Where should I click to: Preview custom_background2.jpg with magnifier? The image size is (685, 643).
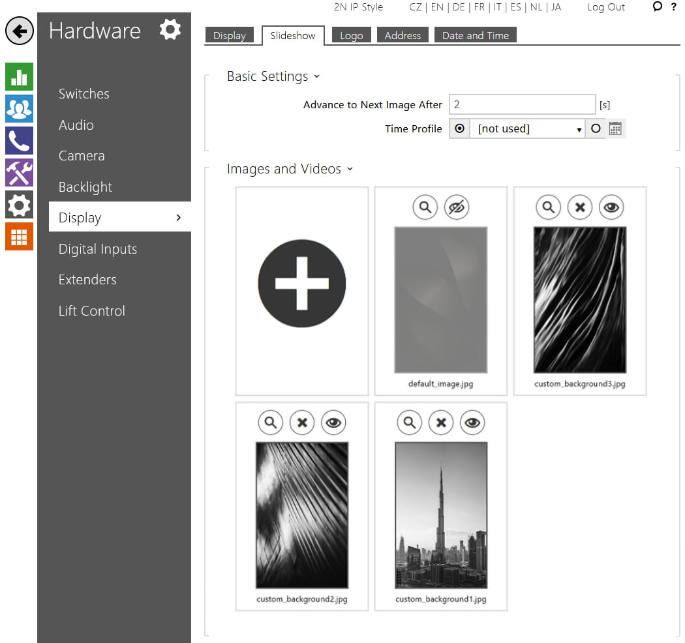(271, 423)
